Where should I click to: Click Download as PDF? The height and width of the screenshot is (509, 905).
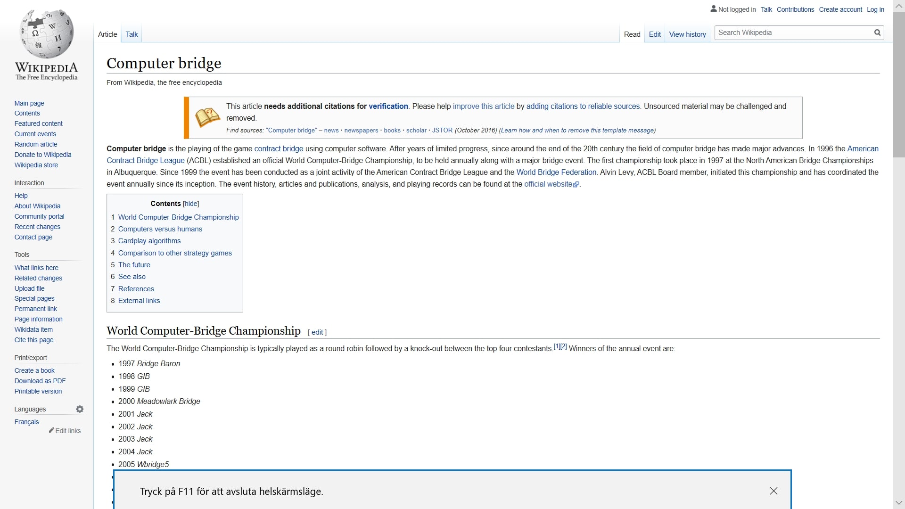[40, 381]
